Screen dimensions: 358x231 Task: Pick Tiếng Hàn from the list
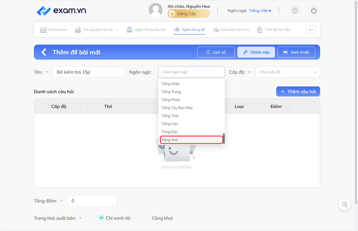pos(191,124)
